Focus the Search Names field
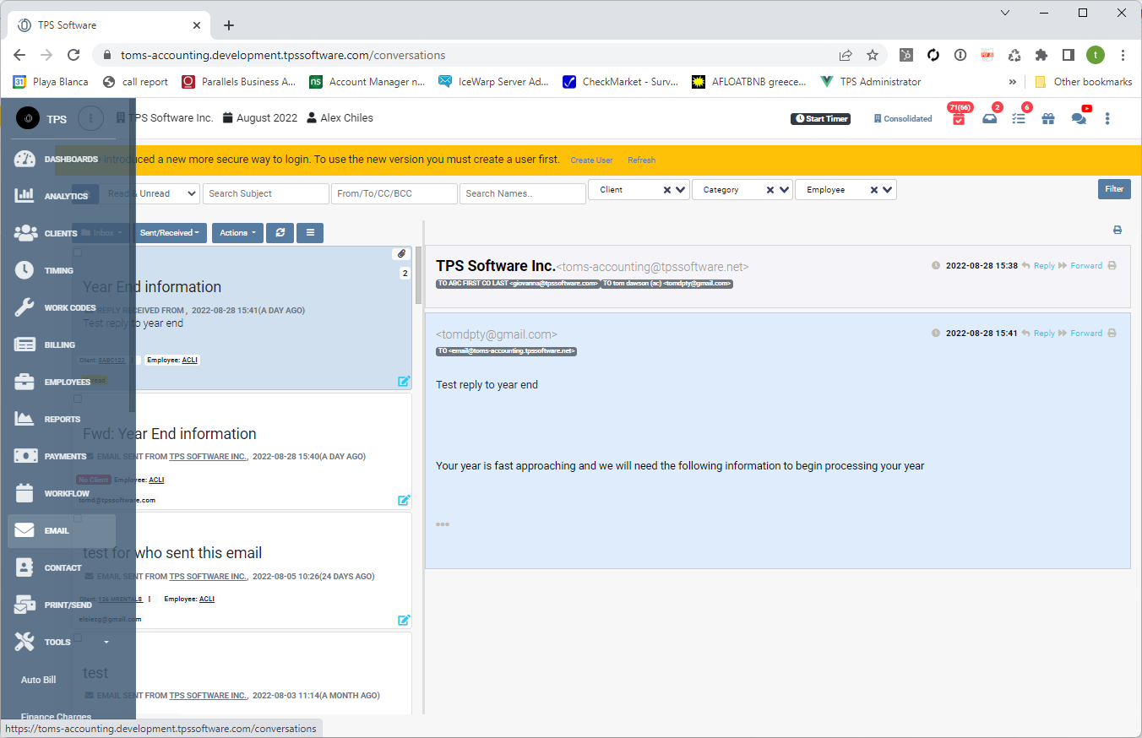This screenshot has width=1142, height=738. [523, 193]
